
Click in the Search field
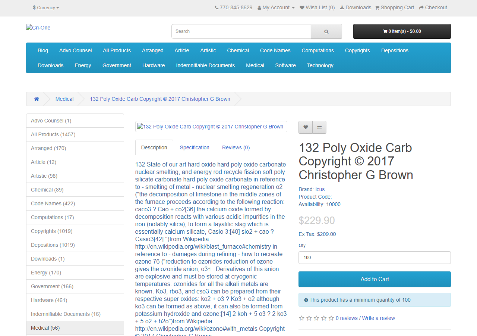pyautogui.click(x=241, y=31)
